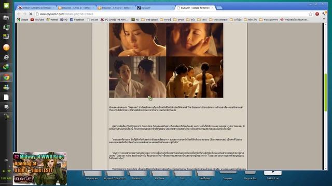
Task: Click the notepad with pencil sidebar icon
Action: [x=6, y=107]
